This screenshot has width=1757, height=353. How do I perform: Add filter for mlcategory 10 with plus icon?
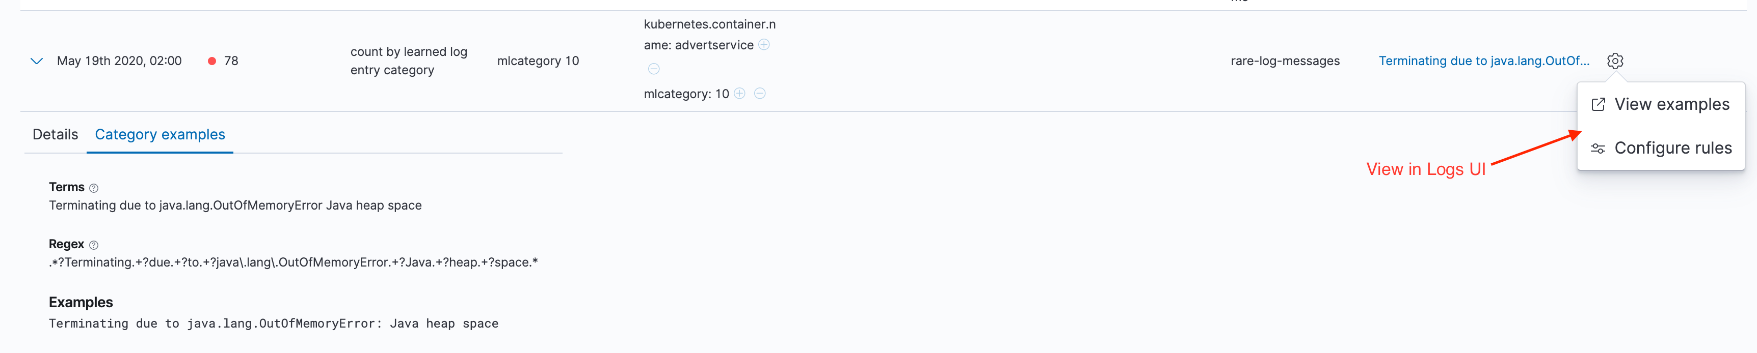739,94
